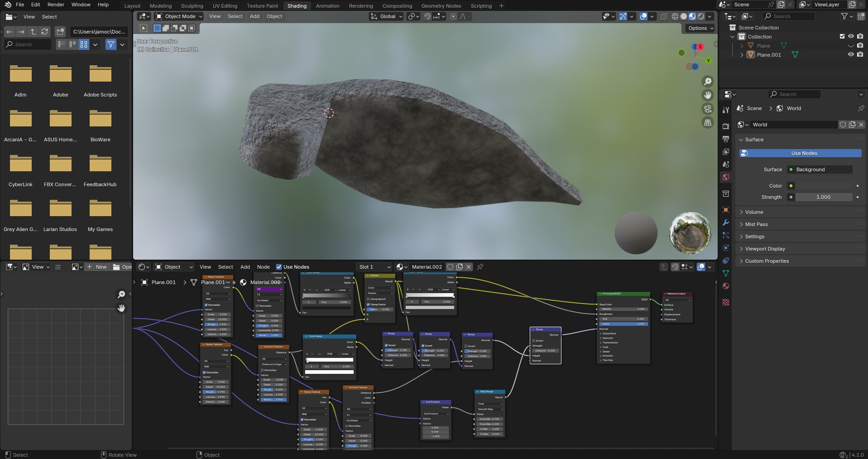This screenshot has height=459, width=868.
Task: Toggle file browser filter funnel button
Action: click(110, 44)
